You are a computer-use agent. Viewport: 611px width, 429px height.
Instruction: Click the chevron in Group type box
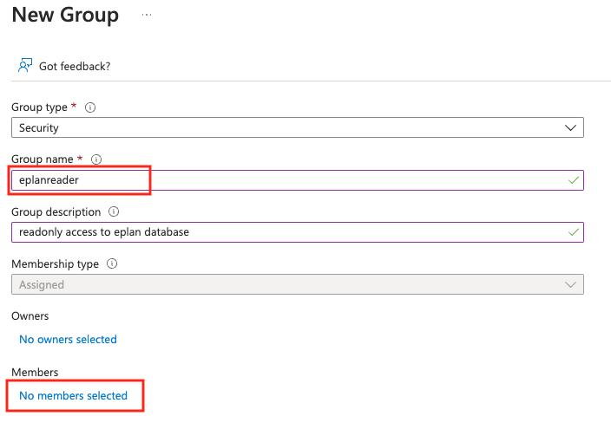[x=570, y=127]
